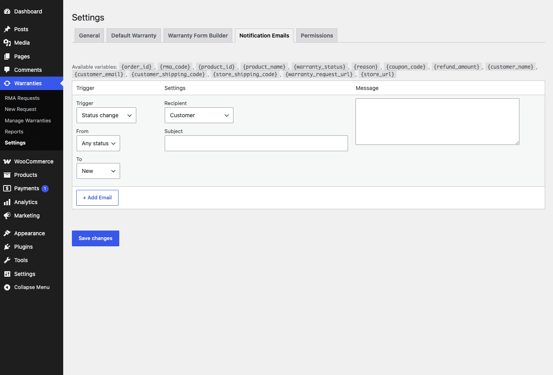
Task: Open RMA Requests submenu item
Action: pyautogui.click(x=22, y=98)
